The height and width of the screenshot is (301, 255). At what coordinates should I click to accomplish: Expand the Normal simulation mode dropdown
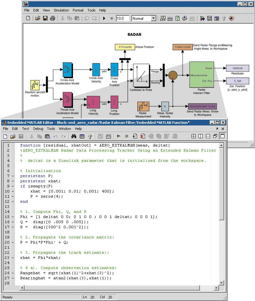pos(153,19)
